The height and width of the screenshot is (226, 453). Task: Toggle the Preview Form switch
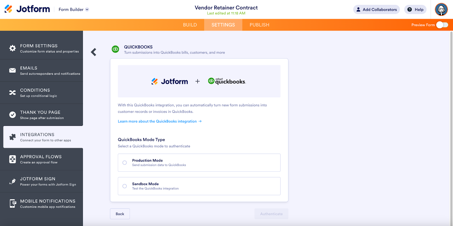(x=442, y=25)
